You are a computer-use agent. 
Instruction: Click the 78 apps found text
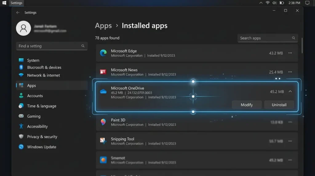click(x=107, y=38)
